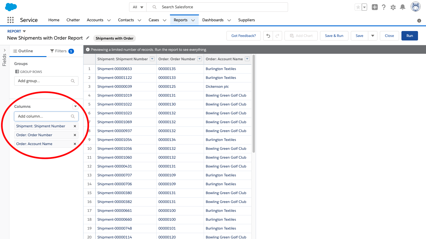Screen dimensions: 426x239
Task: Open the App Launcher grid icon
Action: [10, 20]
